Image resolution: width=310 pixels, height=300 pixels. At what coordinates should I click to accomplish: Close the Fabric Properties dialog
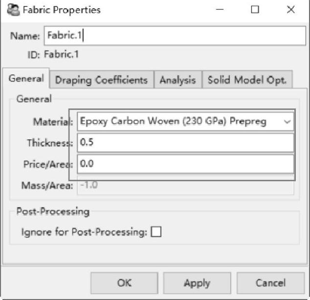pos(291,10)
